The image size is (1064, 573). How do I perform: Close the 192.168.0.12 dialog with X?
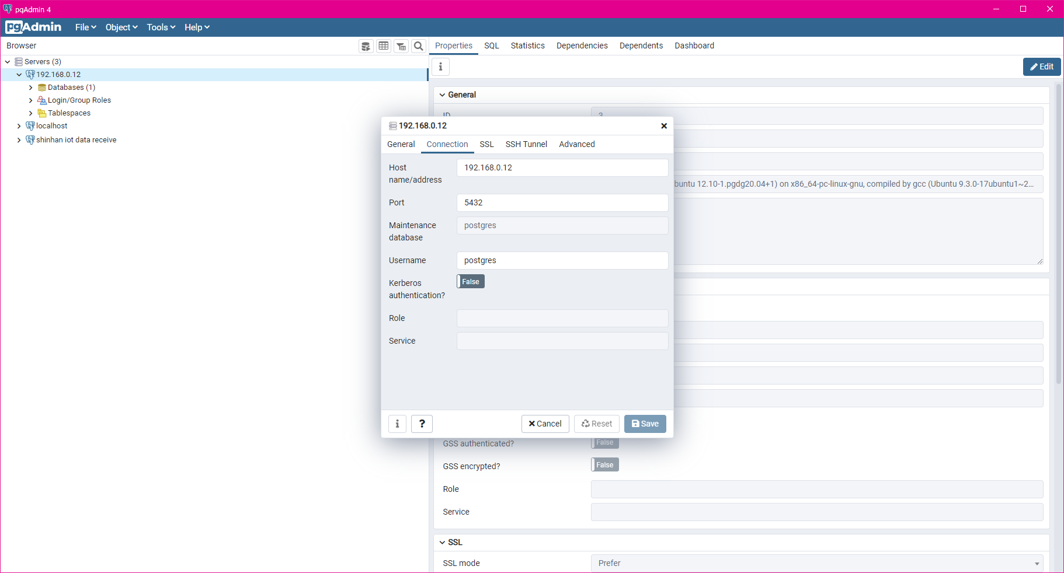click(664, 126)
